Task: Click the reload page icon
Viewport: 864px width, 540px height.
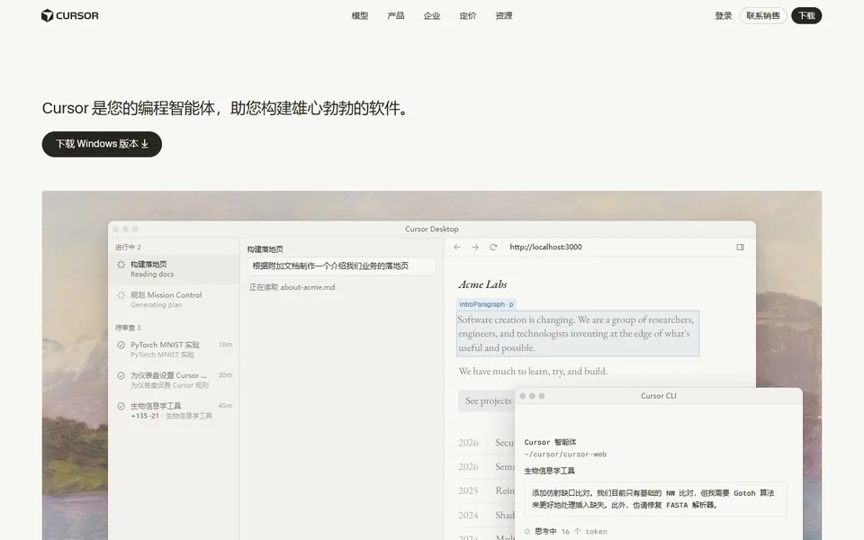Action: tap(493, 247)
